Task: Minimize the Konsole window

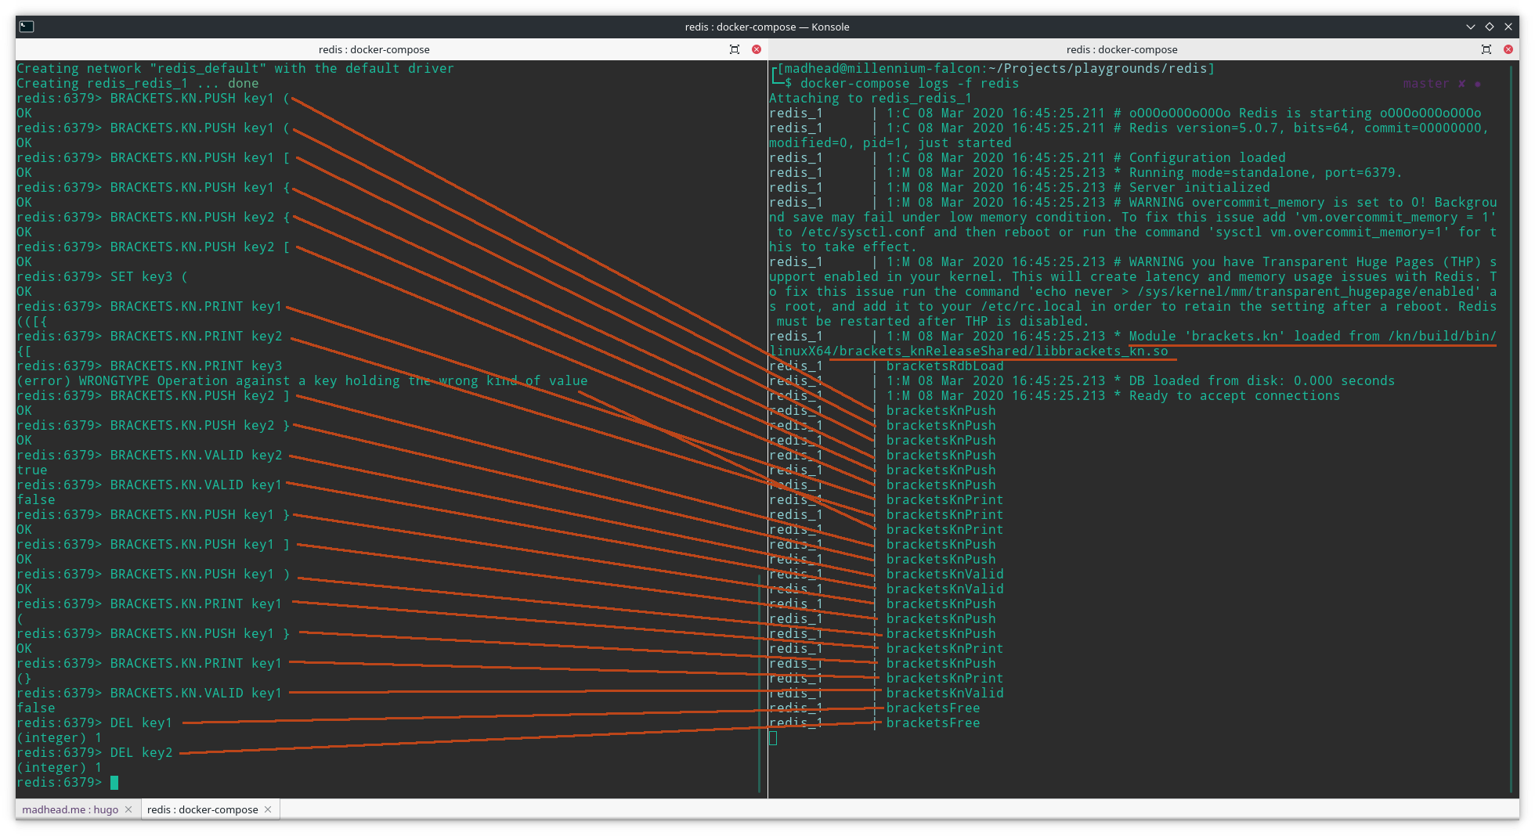Action: 1471,27
